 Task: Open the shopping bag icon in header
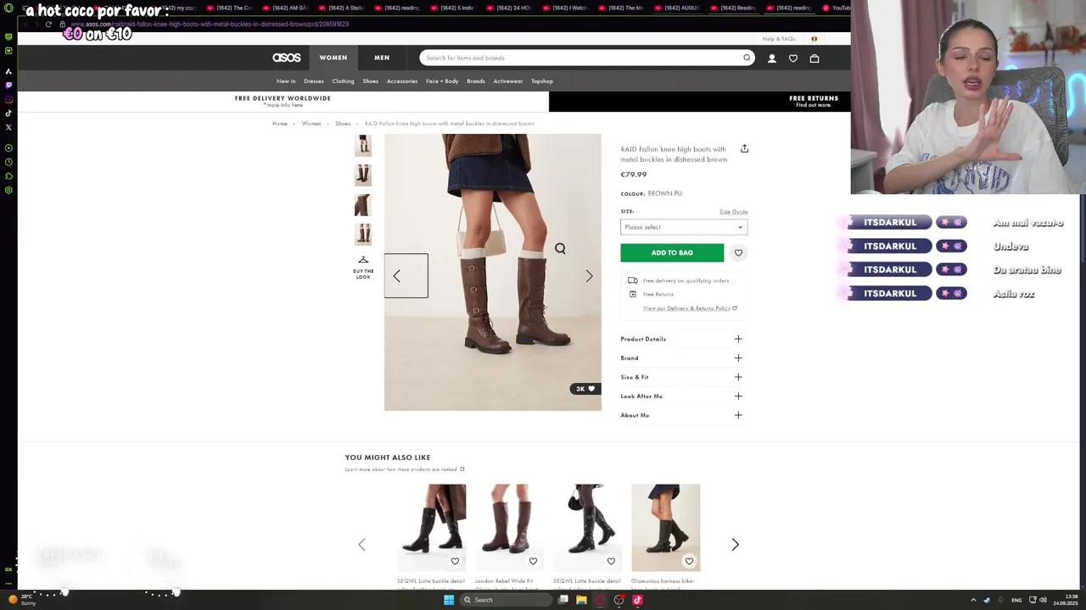coord(814,58)
